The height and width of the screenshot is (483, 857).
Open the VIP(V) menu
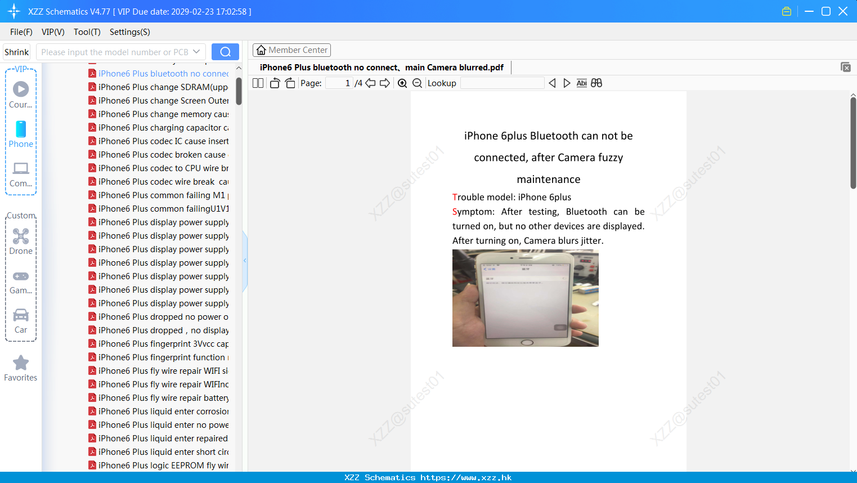click(53, 32)
